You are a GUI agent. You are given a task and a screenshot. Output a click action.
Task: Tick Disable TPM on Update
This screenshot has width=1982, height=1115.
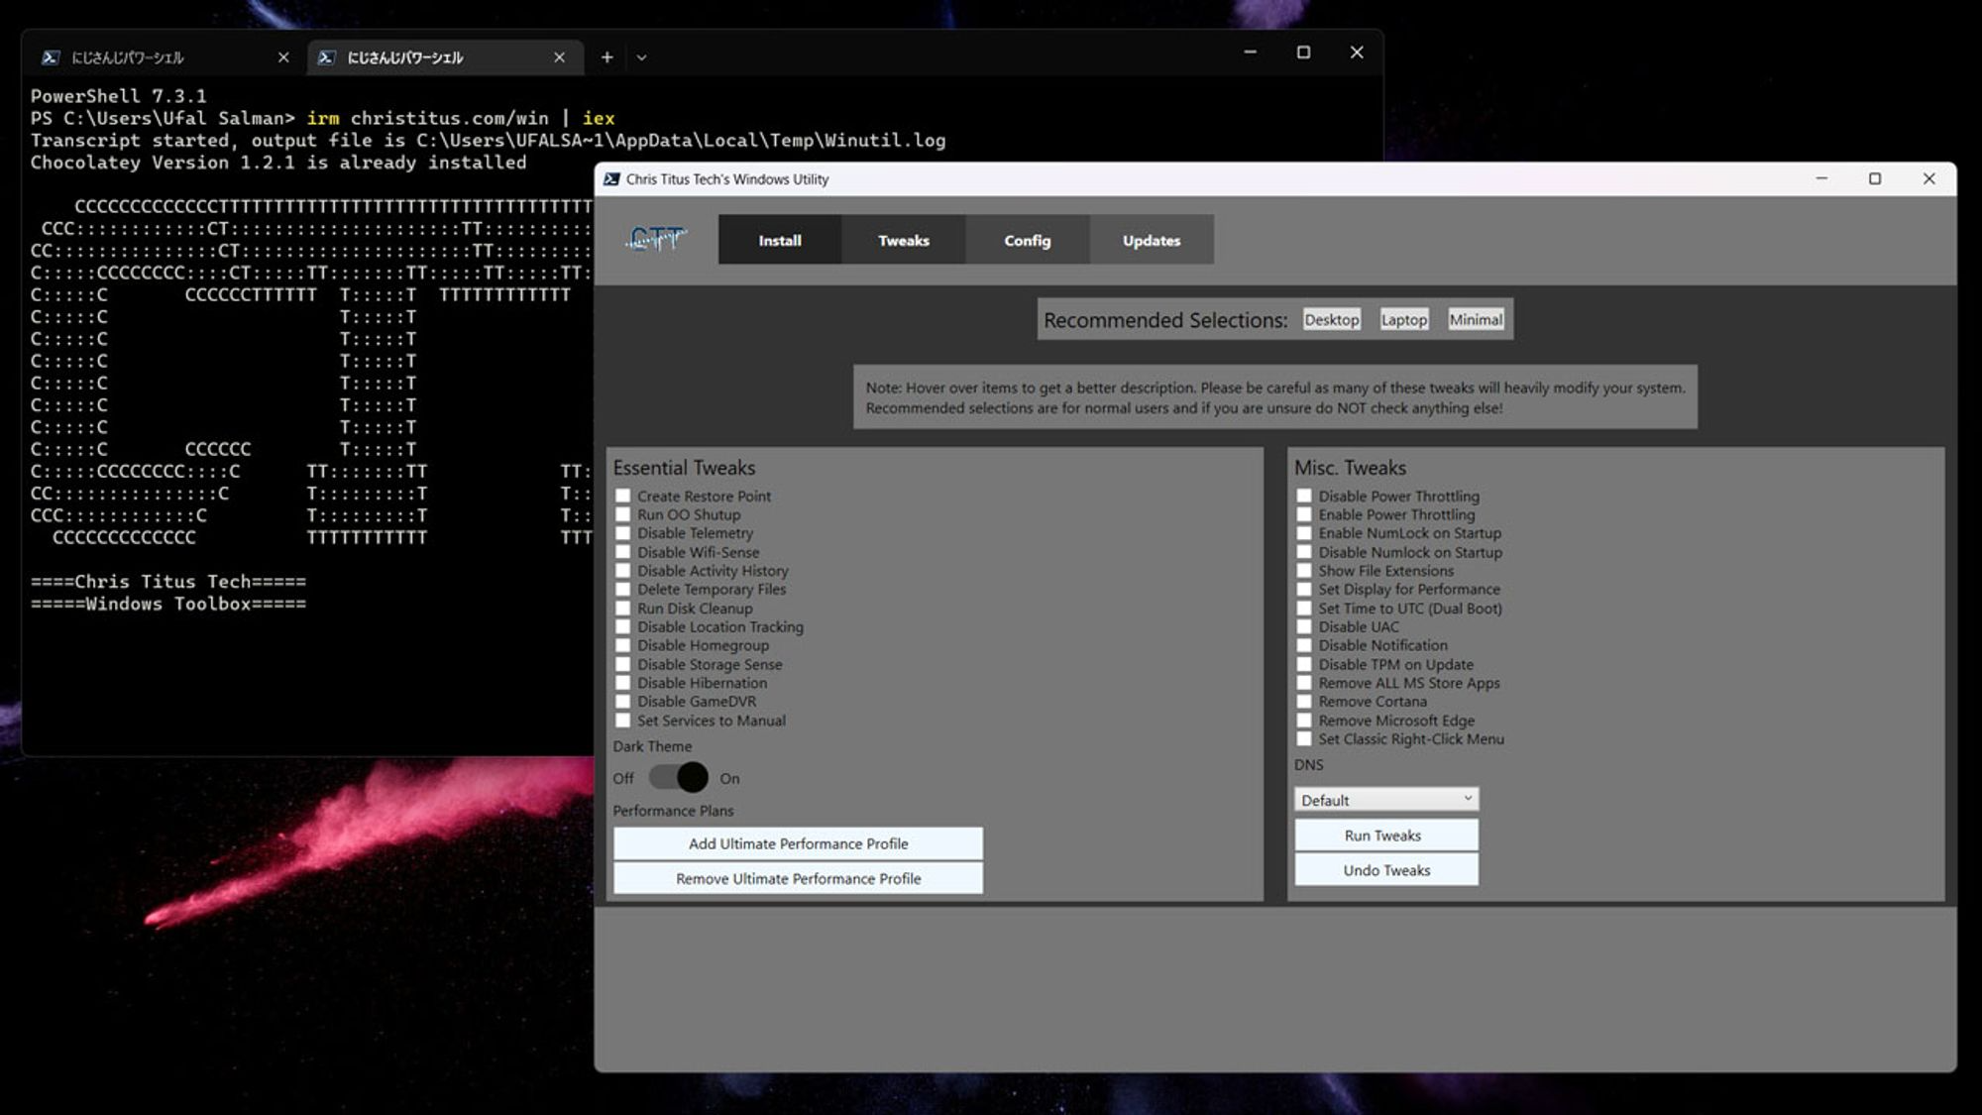click(x=1303, y=664)
